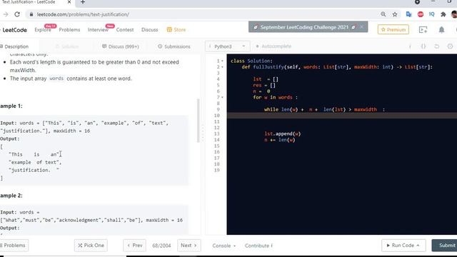Go to the Next problem
The image size is (457, 257).
(x=189, y=246)
